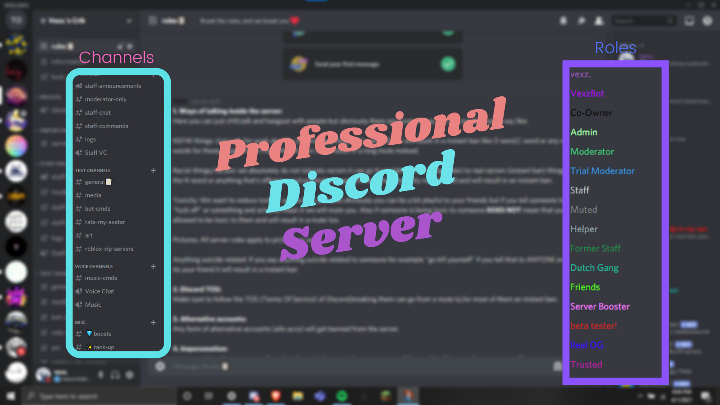Toggle visibility of moderator-only channel
The height and width of the screenshot is (405, 720).
pos(105,99)
